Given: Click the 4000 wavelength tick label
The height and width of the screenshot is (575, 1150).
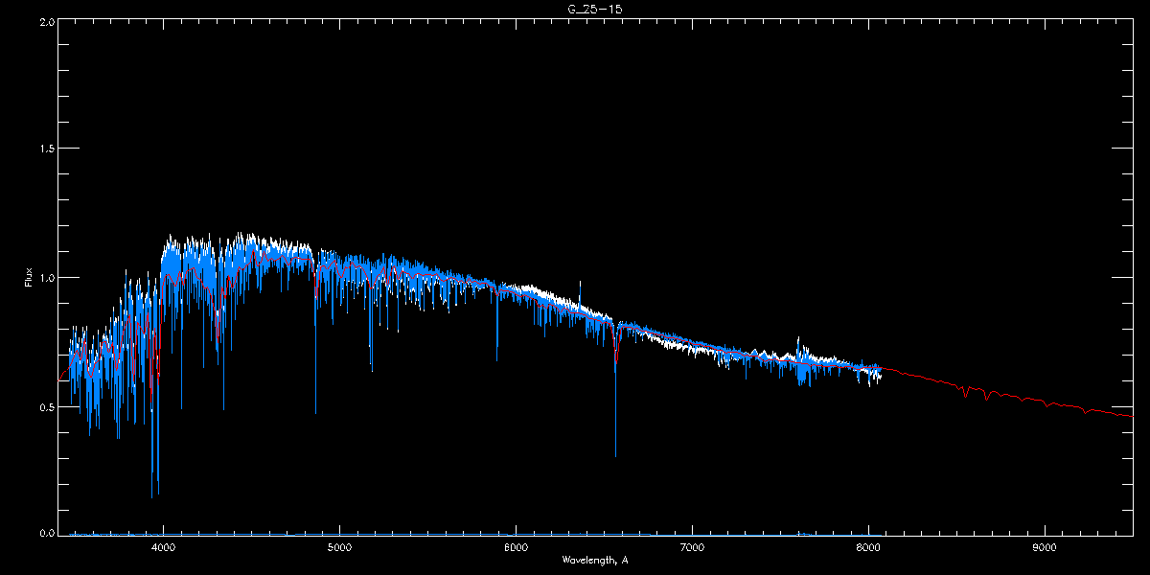Looking at the screenshot, I should tap(163, 548).
